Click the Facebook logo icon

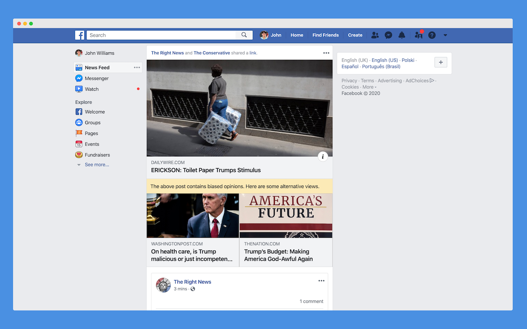(79, 35)
